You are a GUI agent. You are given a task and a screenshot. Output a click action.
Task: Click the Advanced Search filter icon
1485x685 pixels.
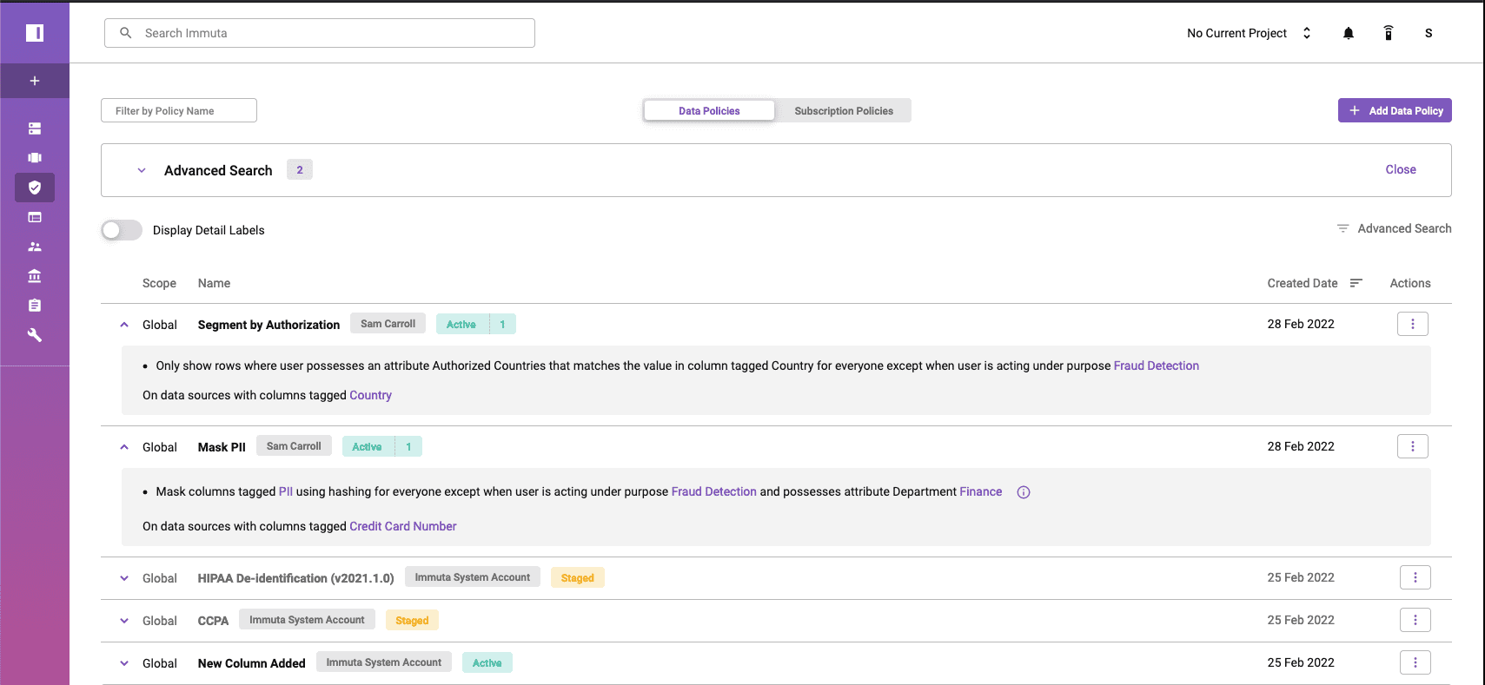point(1342,228)
